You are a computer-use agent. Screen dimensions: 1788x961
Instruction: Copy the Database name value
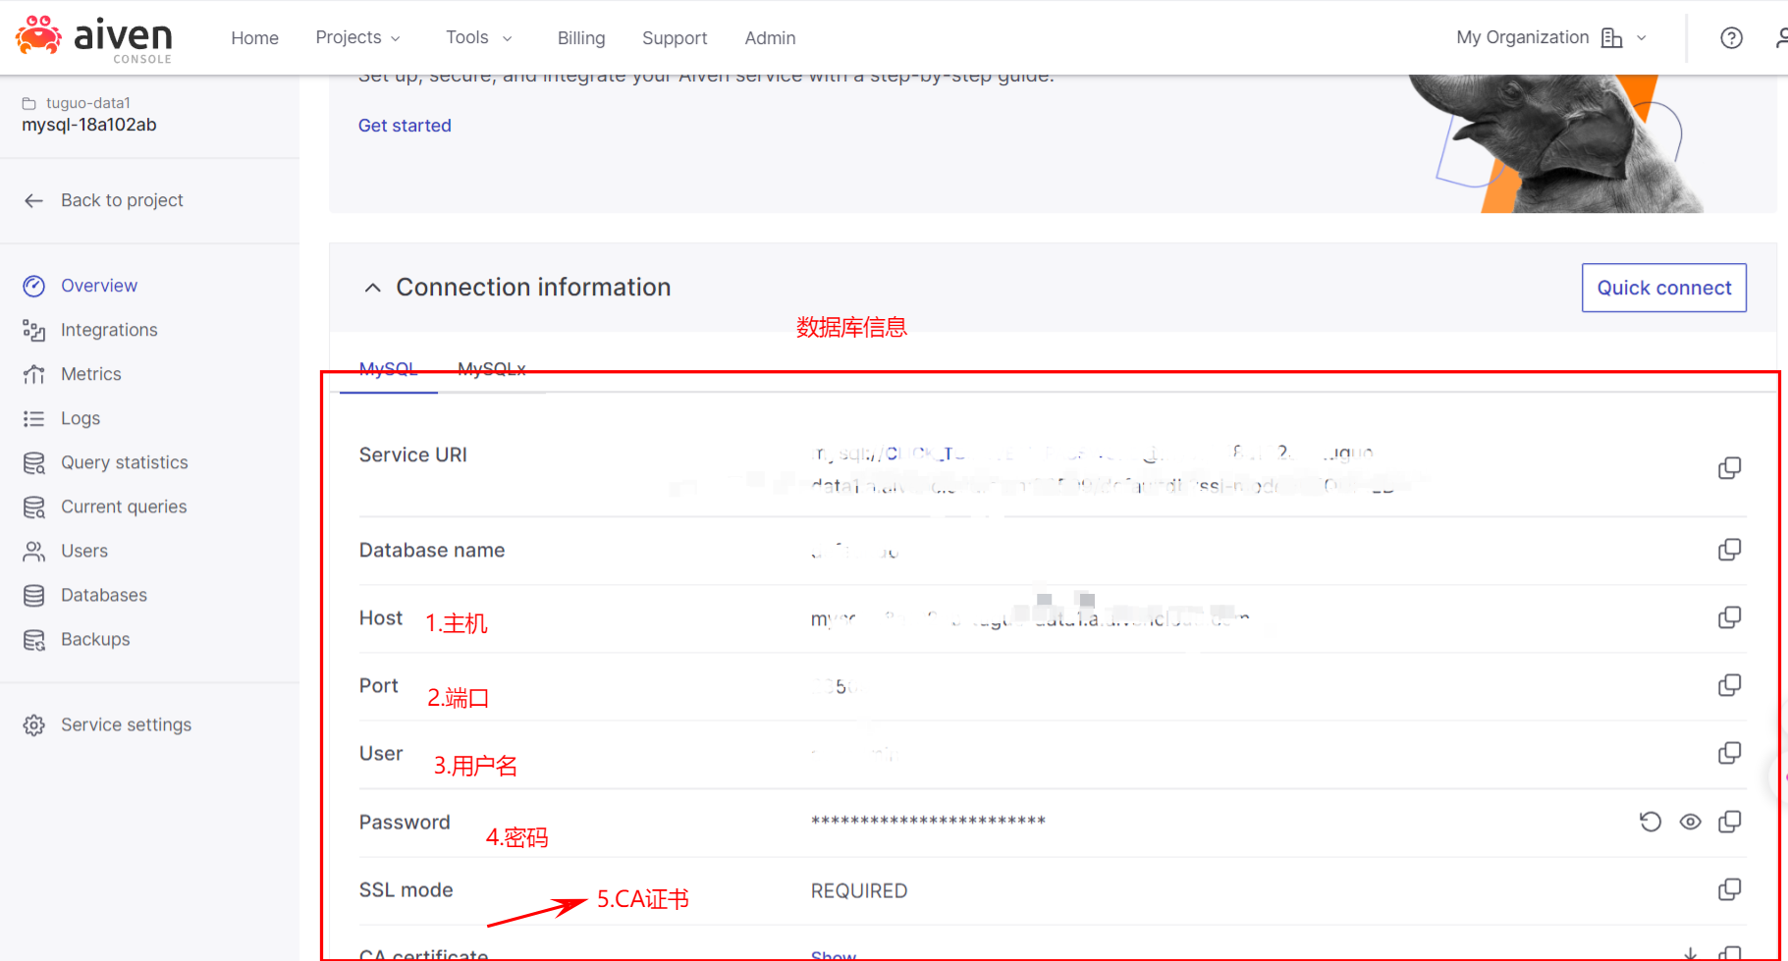(x=1729, y=550)
